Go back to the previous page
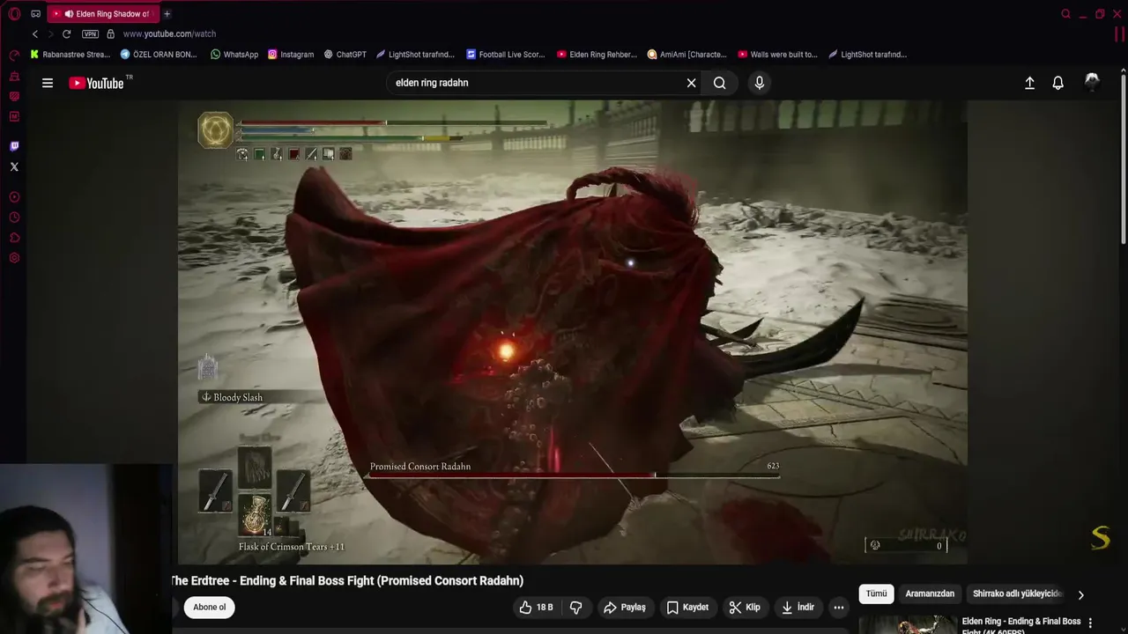This screenshot has width=1128, height=634. 35,33
